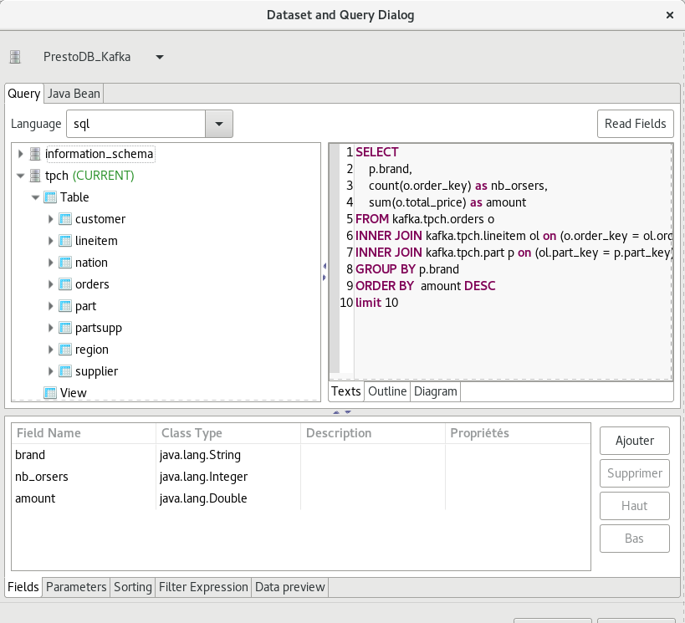Open the Data preview tab
The image size is (685, 623).
click(289, 587)
